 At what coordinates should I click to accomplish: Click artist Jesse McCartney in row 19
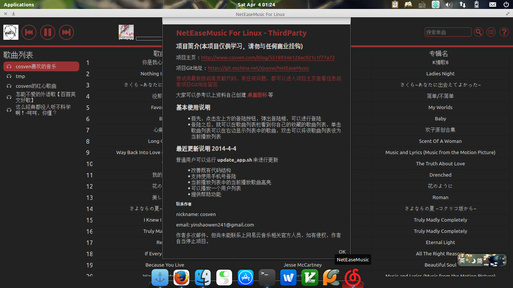click(302, 265)
